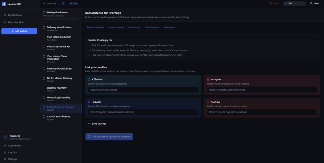Click the rocket icon in breadcrumb
This screenshot has width=324, height=163.
63,4
